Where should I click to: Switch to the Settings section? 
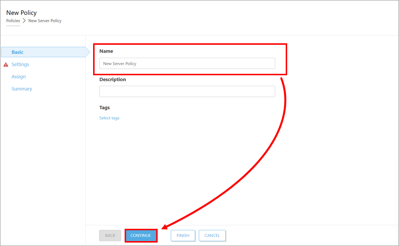pyautogui.click(x=20, y=64)
